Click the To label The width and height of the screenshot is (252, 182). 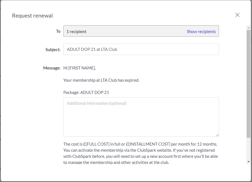(58, 31)
